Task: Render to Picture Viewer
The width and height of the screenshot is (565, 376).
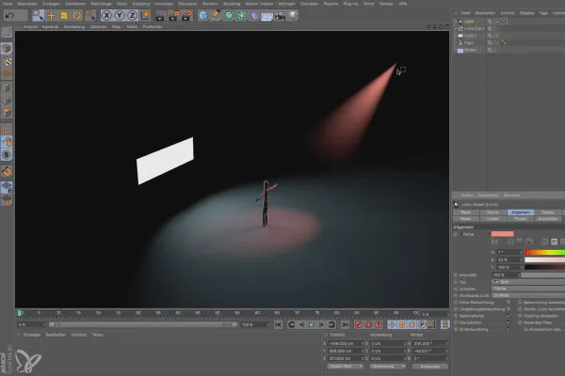Action: click(173, 15)
